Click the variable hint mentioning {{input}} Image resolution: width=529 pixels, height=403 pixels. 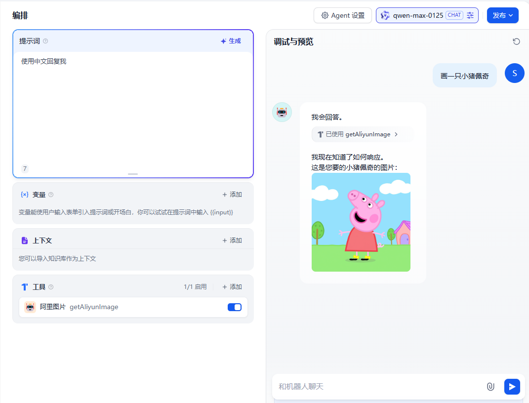click(126, 212)
